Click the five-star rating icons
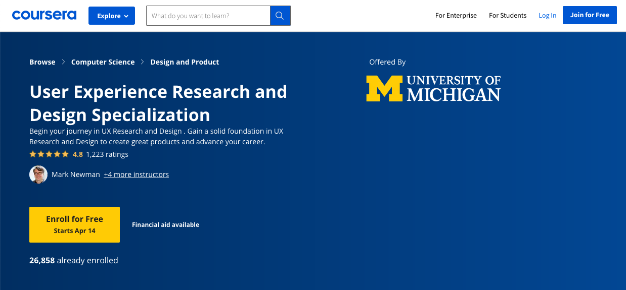Image resolution: width=626 pixels, height=290 pixels. [x=49, y=154]
